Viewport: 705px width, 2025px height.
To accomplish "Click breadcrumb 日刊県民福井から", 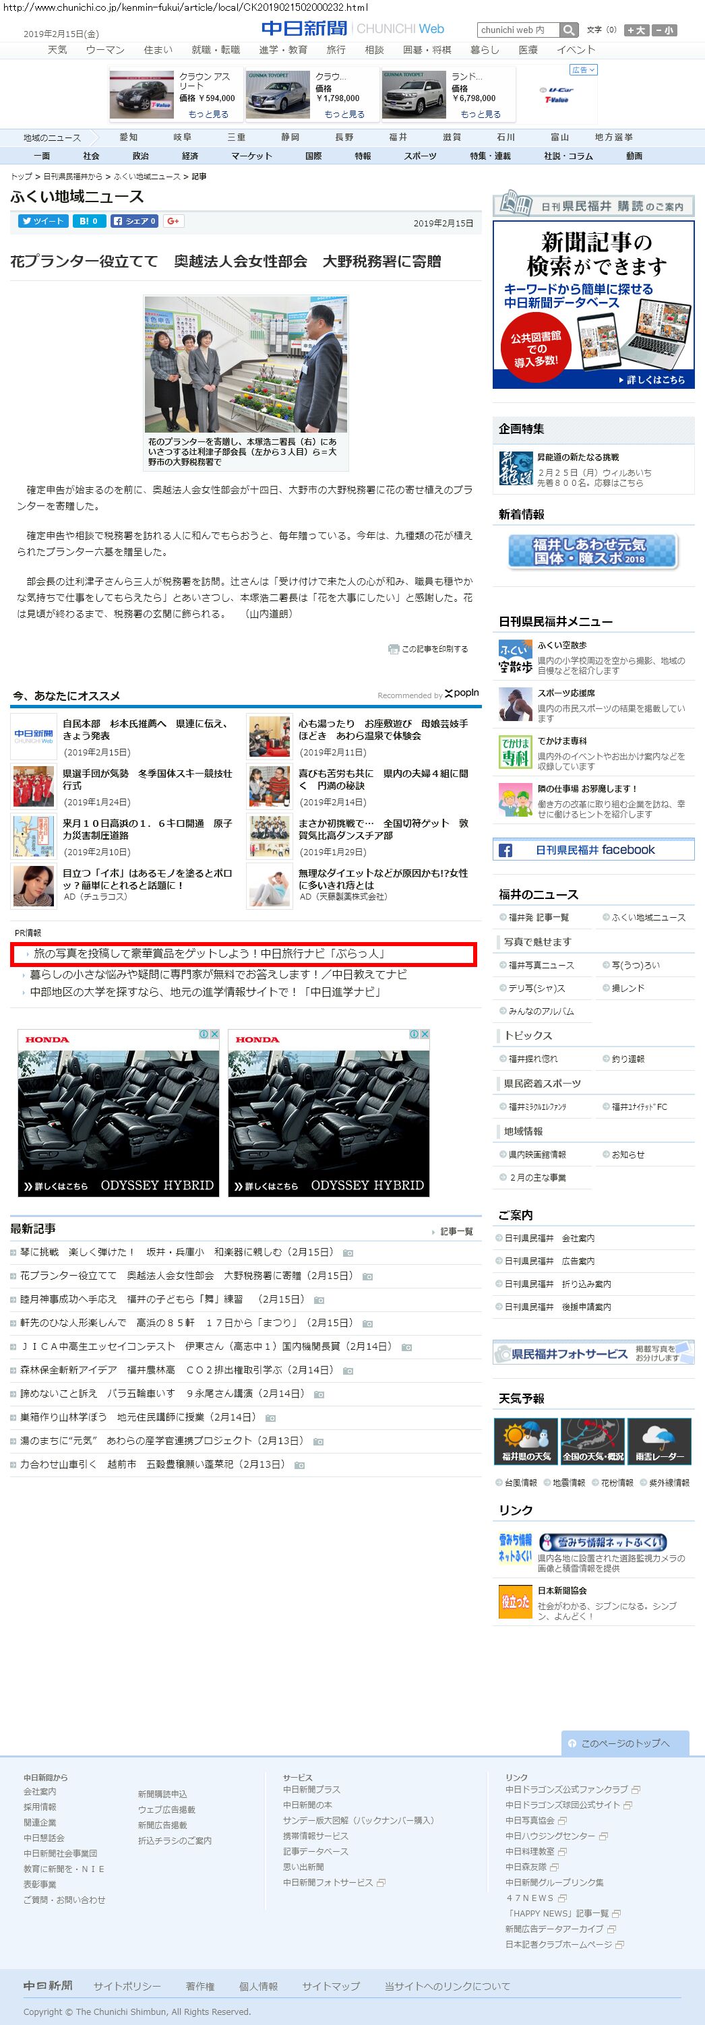I will (x=72, y=177).
